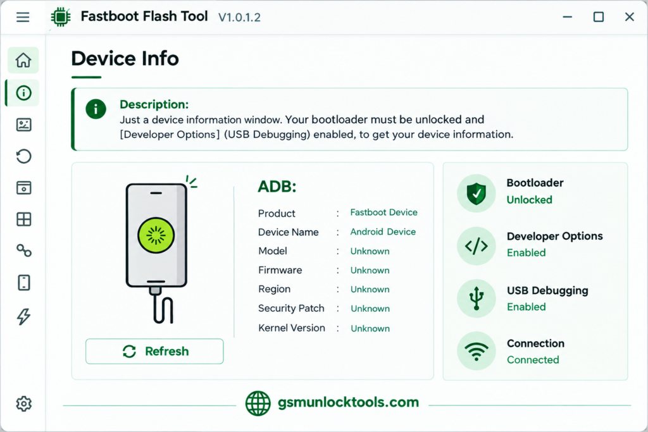The width and height of the screenshot is (648, 432).
Task: Open the hamburger menu
Action: click(23, 17)
